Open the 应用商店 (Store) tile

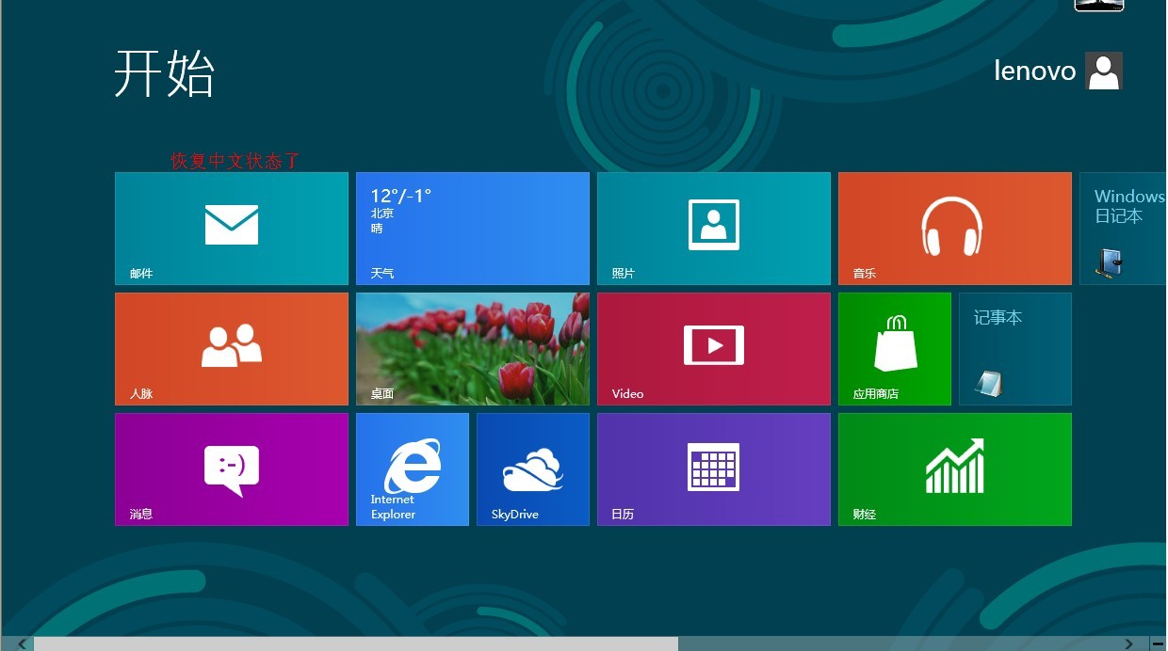(894, 348)
